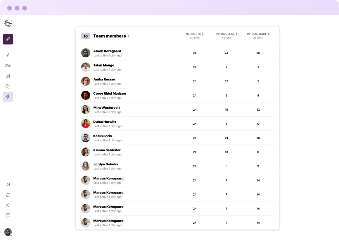Sort the Intros Made column

coord(268,34)
